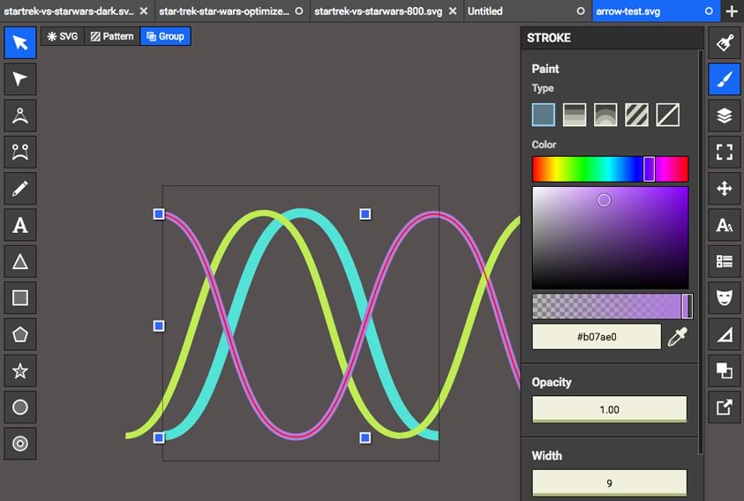
Task: Click the SVG breadcrumb button
Action: (63, 36)
